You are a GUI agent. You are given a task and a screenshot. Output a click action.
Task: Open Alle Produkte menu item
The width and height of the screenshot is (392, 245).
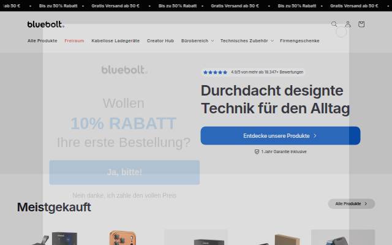tap(42, 41)
